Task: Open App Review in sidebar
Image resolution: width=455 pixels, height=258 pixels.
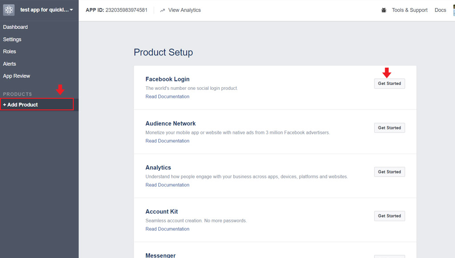Action: (16, 76)
